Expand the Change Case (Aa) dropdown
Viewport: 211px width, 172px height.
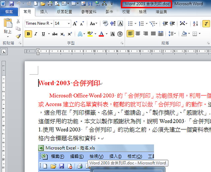click(x=97, y=23)
